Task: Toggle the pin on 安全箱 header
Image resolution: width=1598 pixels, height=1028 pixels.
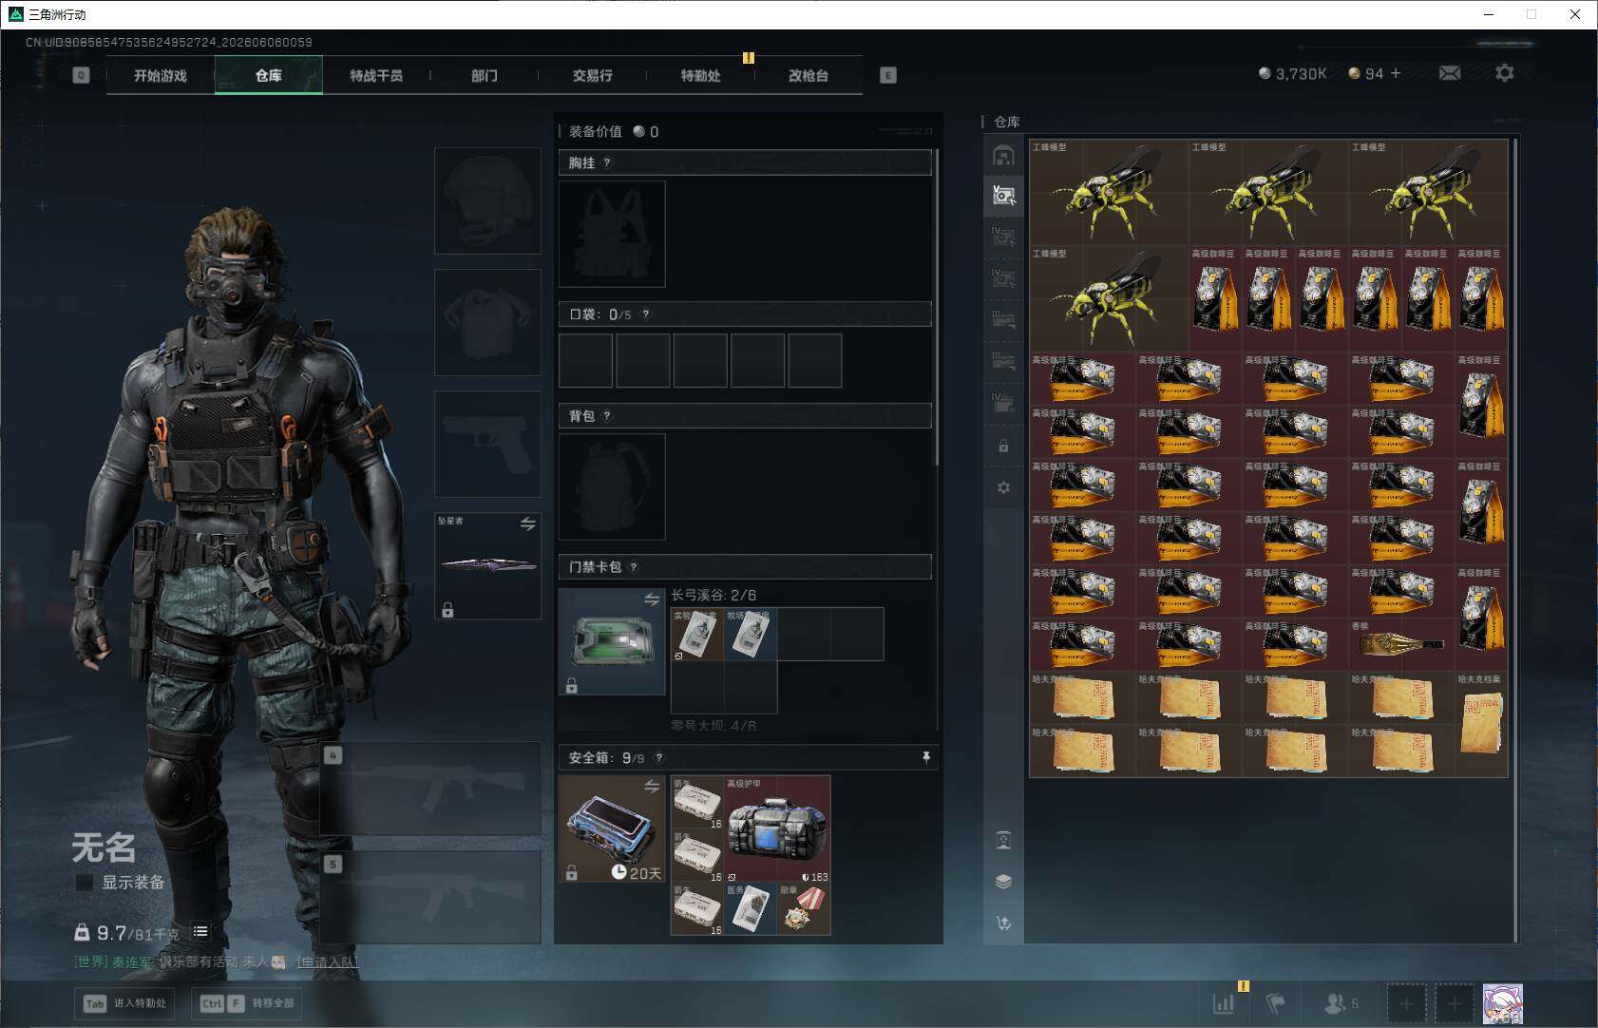Action: tap(926, 756)
